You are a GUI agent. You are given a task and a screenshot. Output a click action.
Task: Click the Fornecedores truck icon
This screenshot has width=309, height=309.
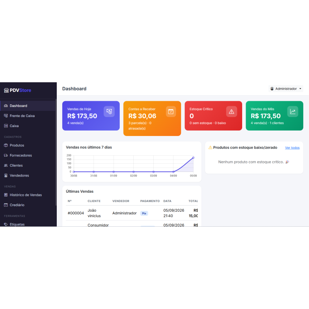tap(6, 155)
